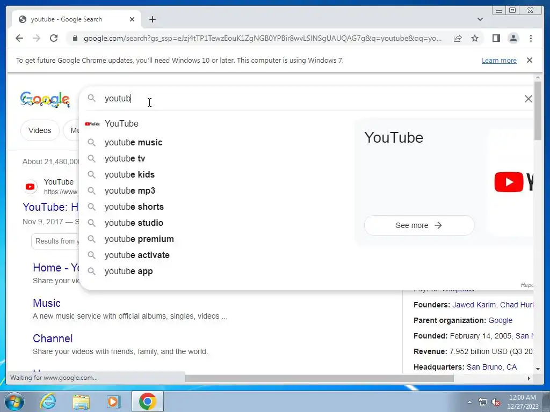This screenshot has width=550, height=412.
Task: Open Learn more link about updates
Action: click(499, 60)
